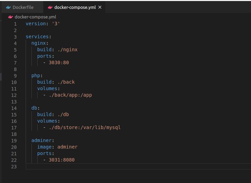The image size is (251, 183).
Task: Click line number 1 in the gutter
Action: 15,24
